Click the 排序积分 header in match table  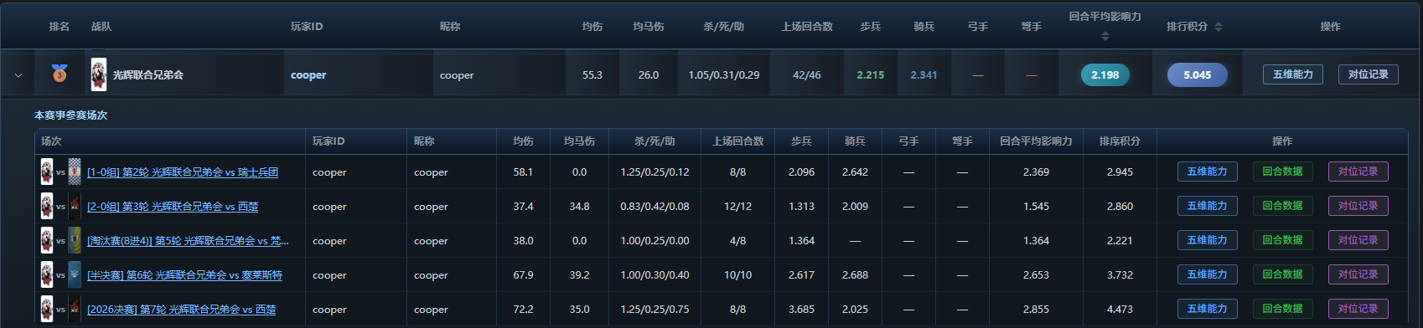coord(1120,141)
